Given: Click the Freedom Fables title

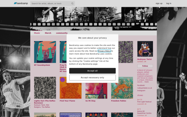Looking at the screenshot, I should (x=118, y=101).
